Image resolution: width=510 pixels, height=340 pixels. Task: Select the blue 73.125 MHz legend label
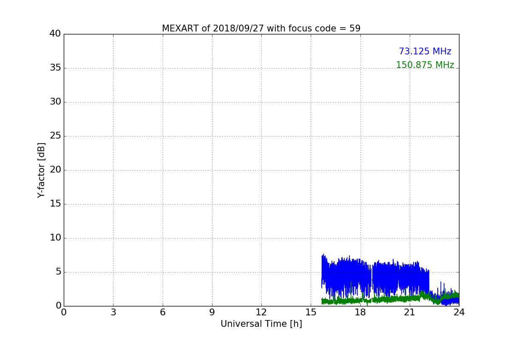point(425,51)
